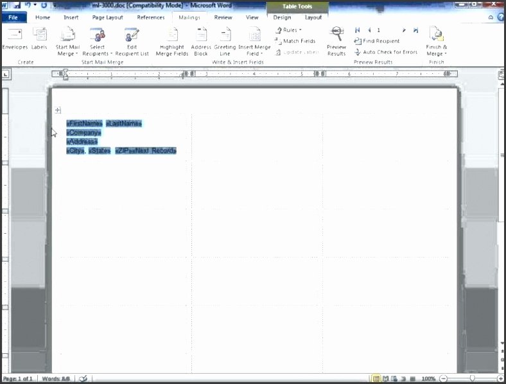Go to the last record
Viewport: 506px width, 384px height.
pyautogui.click(x=415, y=30)
